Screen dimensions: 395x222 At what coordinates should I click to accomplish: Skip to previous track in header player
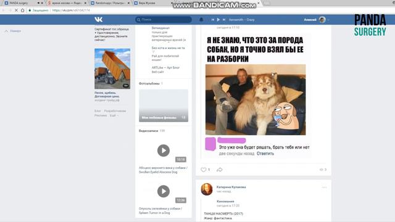tap(213, 20)
